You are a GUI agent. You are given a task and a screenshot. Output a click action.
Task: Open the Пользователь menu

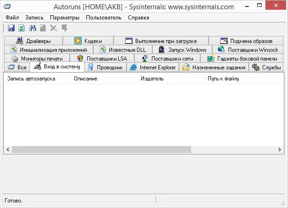pos(103,18)
